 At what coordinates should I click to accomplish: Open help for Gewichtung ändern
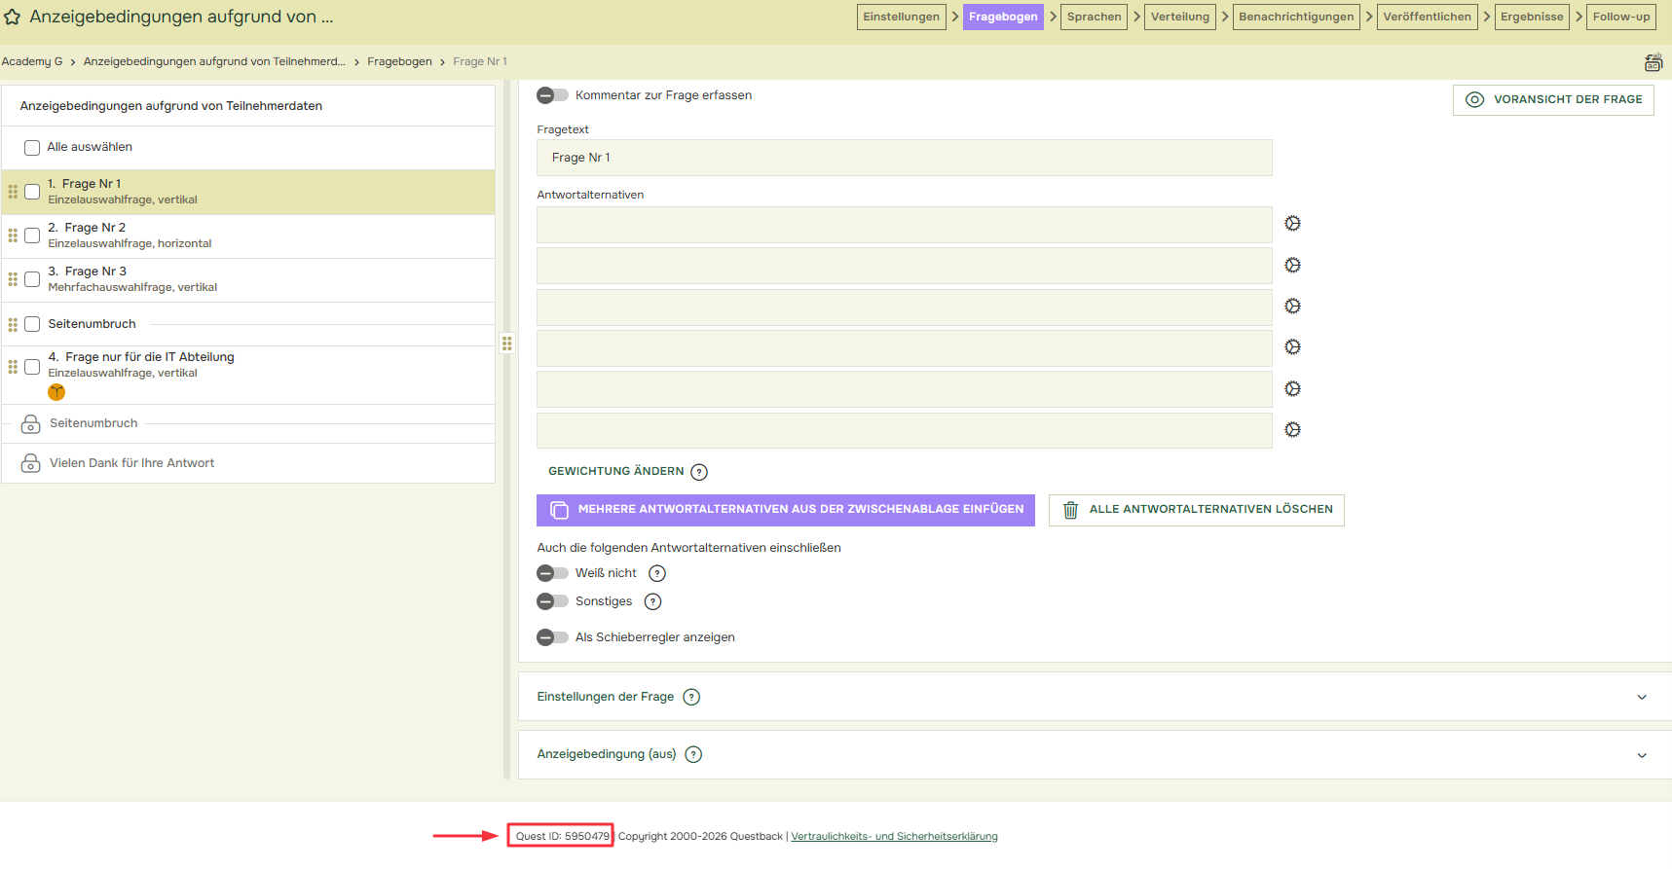[x=699, y=472]
